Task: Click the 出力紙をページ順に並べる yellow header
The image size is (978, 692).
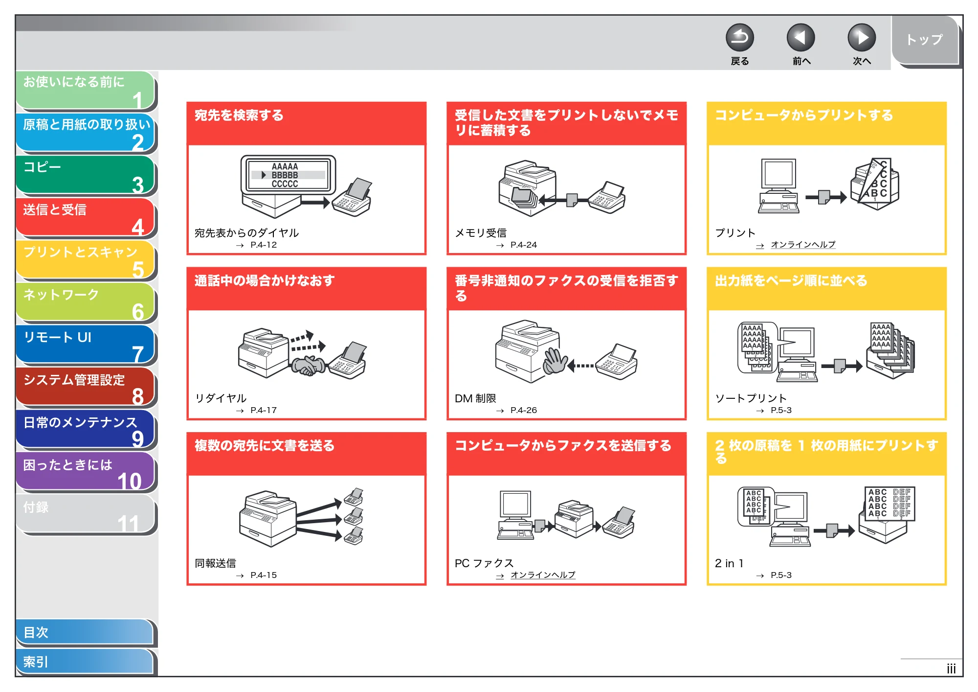Action: click(826, 289)
